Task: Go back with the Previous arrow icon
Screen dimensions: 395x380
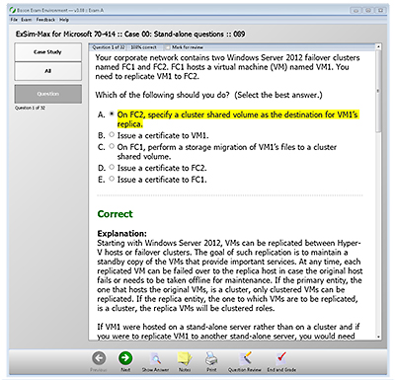Action: [x=99, y=358]
